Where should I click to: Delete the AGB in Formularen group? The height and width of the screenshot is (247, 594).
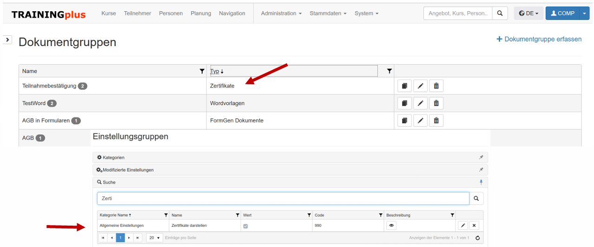point(436,120)
